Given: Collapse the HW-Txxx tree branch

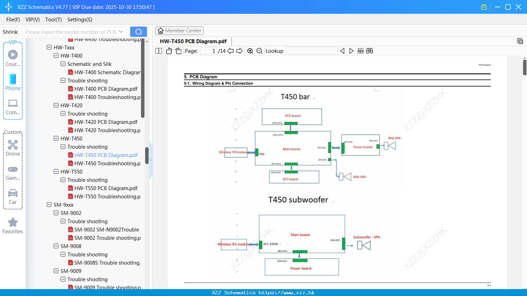Looking at the screenshot, I should 49,47.
